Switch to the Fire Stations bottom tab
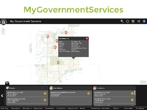 click(140, 108)
